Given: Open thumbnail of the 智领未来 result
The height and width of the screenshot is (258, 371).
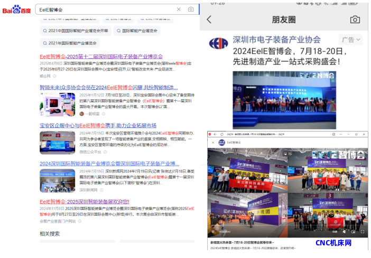Looking at the screenshot, I should pos(58,104).
